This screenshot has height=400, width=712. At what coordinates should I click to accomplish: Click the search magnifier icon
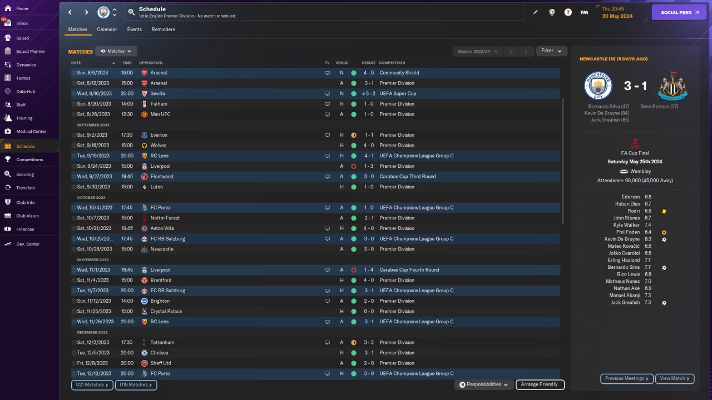point(131,12)
